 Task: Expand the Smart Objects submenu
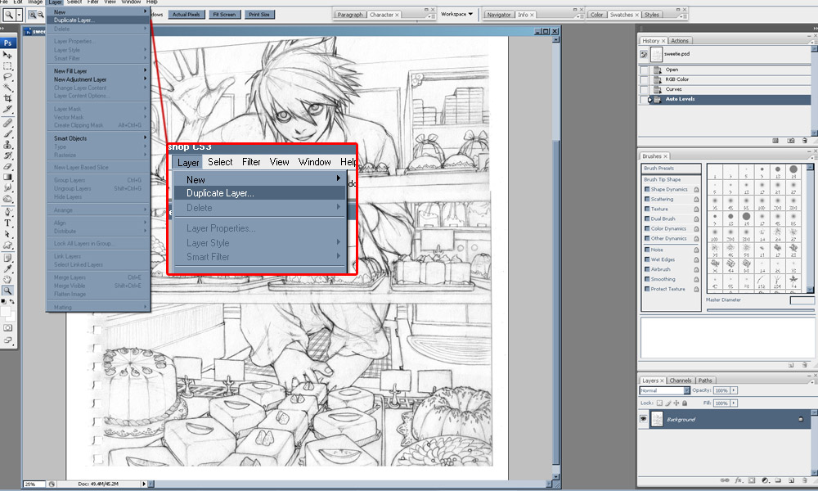coord(99,138)
